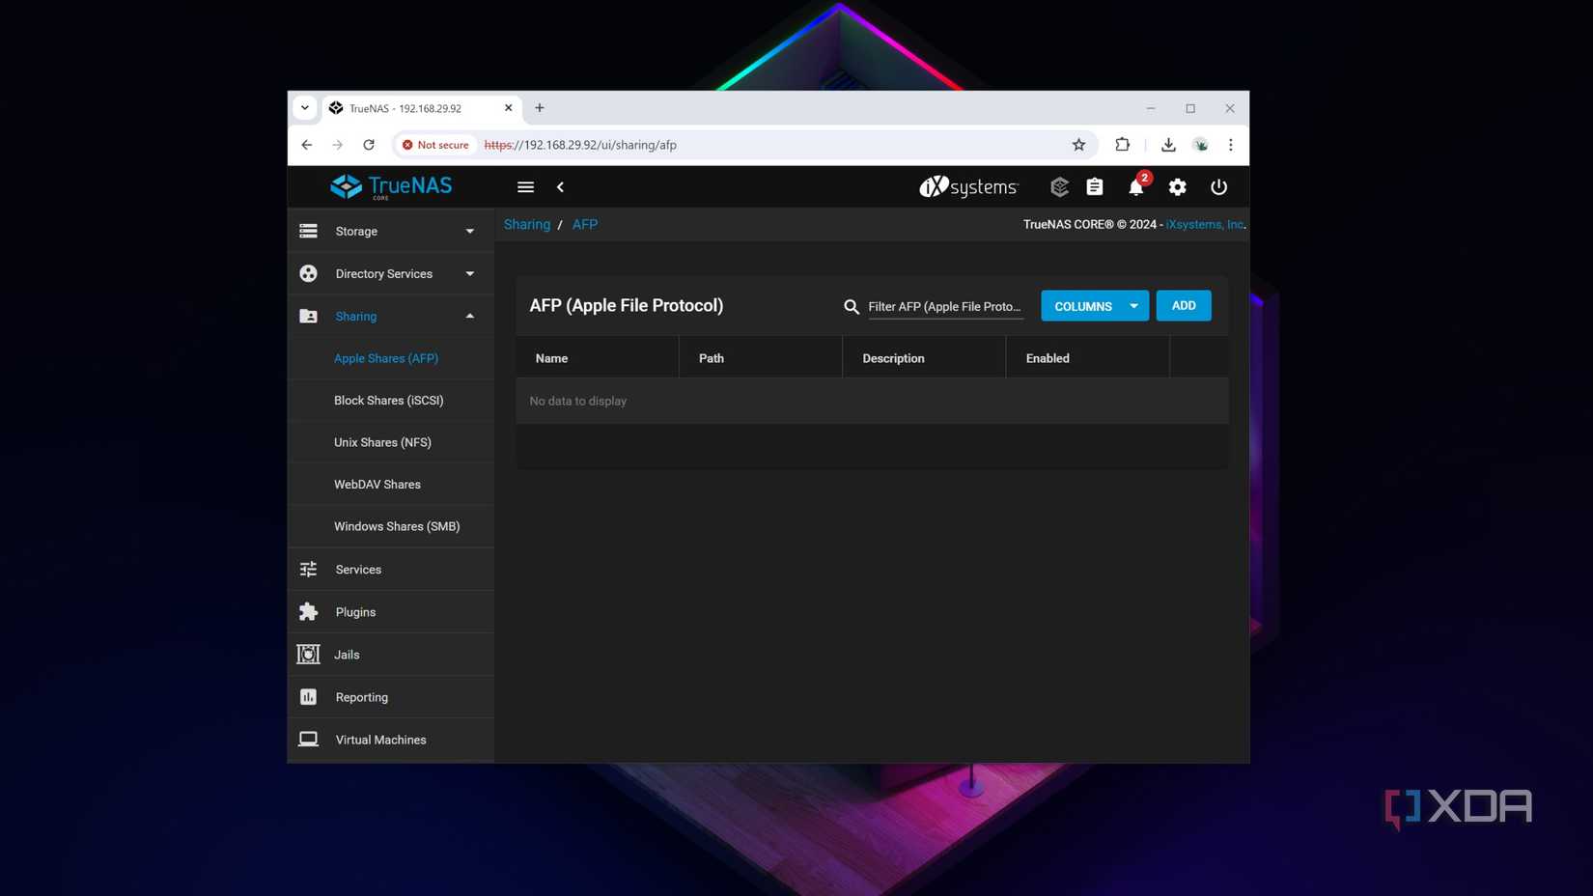
Task: Click the settings gear icon in header
Action: (x=1177, y=187)
